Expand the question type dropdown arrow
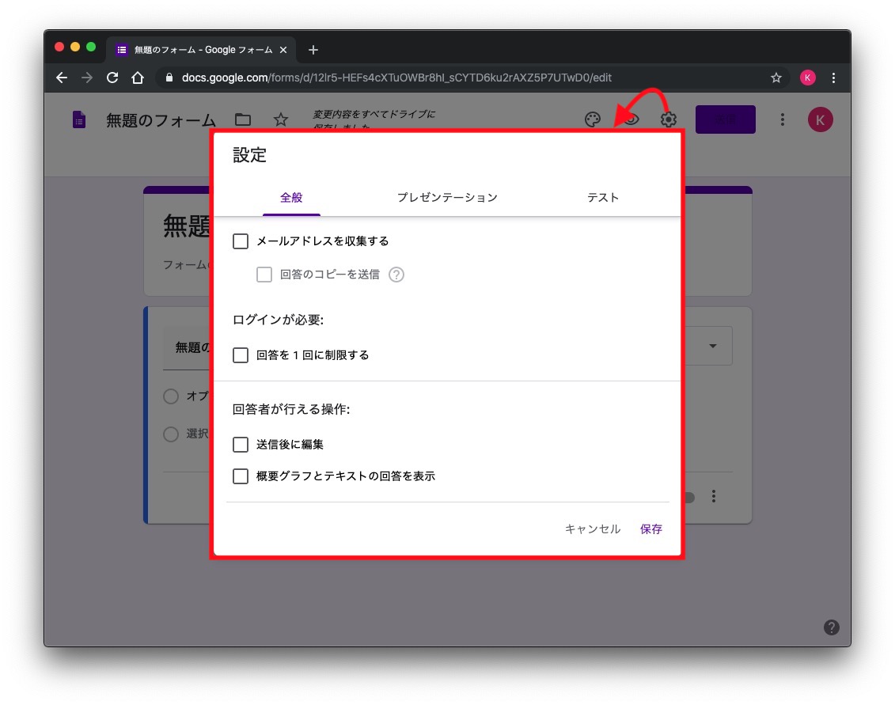This screenshot has width=895, height=705. (x=713, y=347)
